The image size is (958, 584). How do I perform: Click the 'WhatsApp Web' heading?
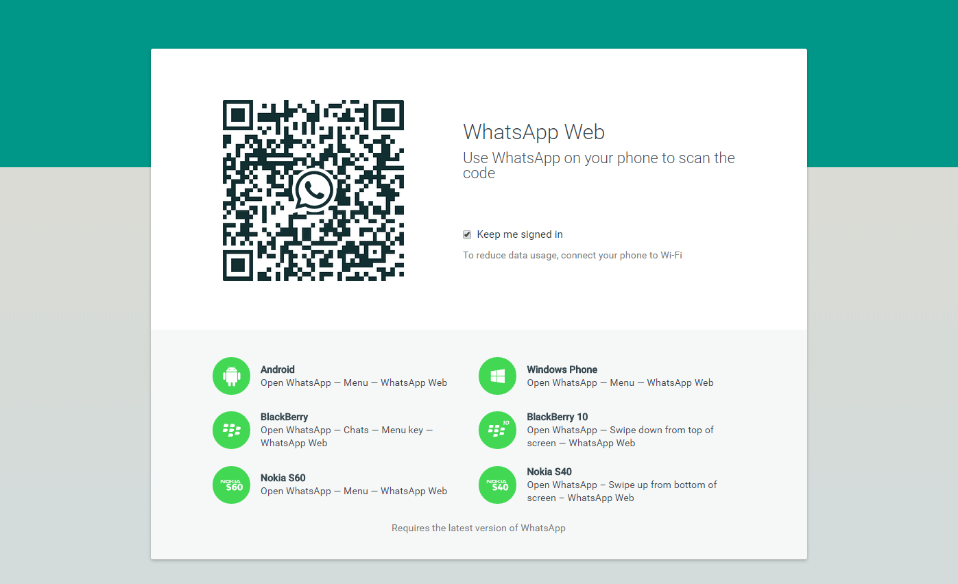[x=534, y=132]
